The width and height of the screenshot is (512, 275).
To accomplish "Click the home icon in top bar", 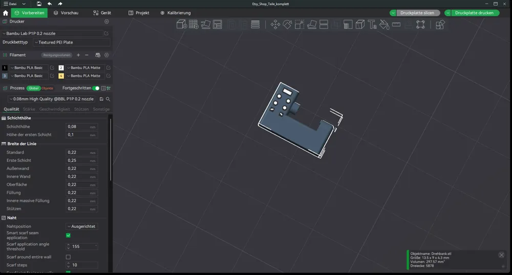I will 6,13.
